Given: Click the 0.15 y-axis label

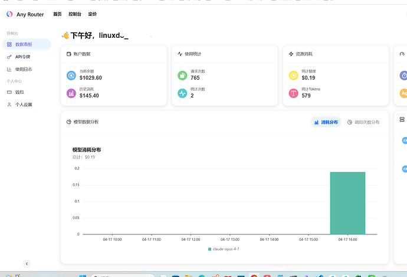Looking at the screenshot, I should click(x=76, y=185).
